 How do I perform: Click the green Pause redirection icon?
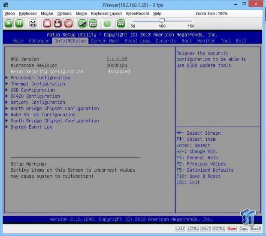pyautogui.click(x=19, y=23)
